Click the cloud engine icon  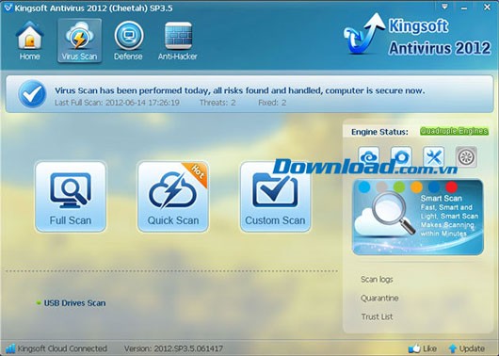pyautogui.click(x=369, y=156)
